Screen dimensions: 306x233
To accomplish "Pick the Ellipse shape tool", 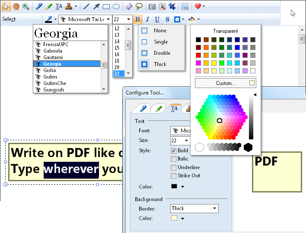I will [x=116, y=6].
